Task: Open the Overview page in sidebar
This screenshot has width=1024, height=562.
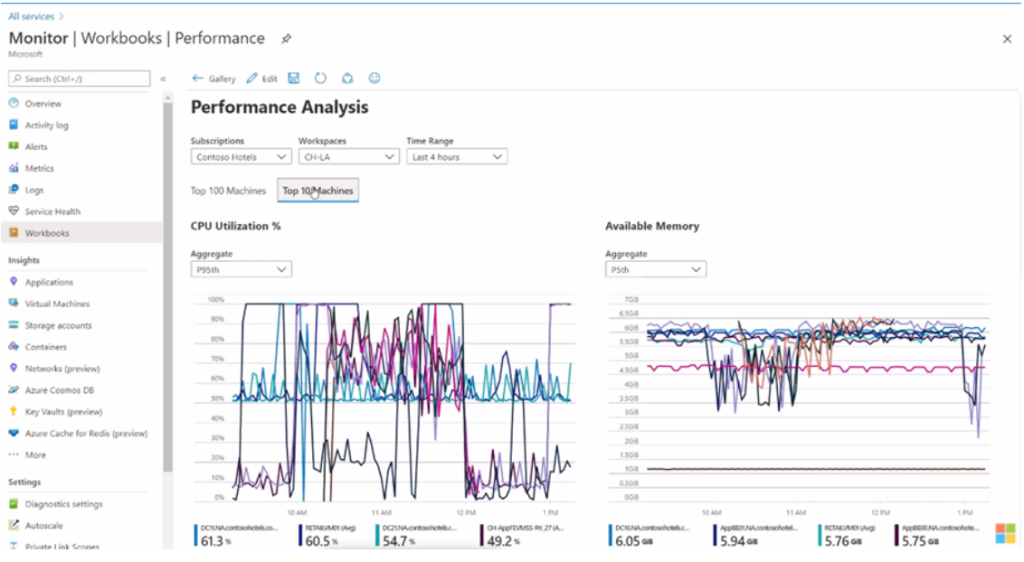Action: (x=43, y=104)
